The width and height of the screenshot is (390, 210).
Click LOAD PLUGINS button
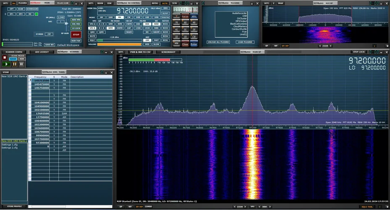(245, 42)
